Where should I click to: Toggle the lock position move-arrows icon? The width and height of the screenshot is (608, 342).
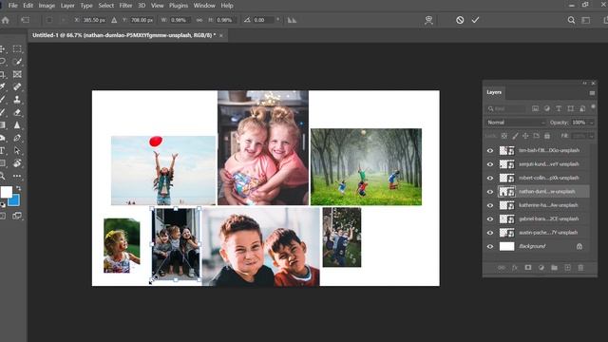coord(525,136)
